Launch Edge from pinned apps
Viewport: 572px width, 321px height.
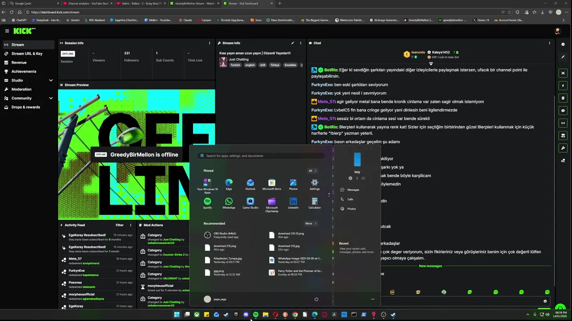coord(229,185)
